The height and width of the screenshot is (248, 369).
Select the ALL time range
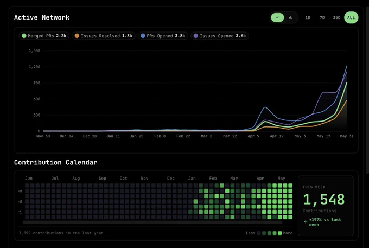coord(351,18)
